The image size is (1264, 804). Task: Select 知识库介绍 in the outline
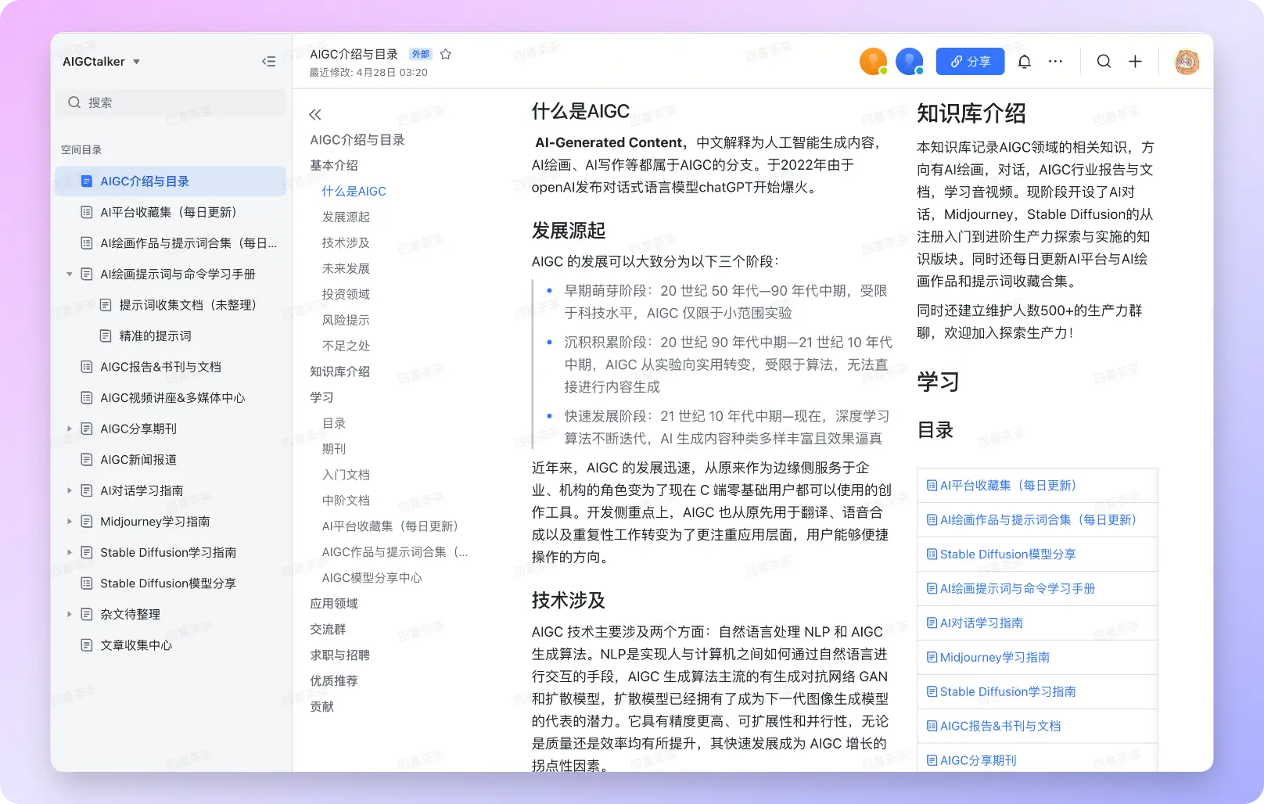coord(339,371)
